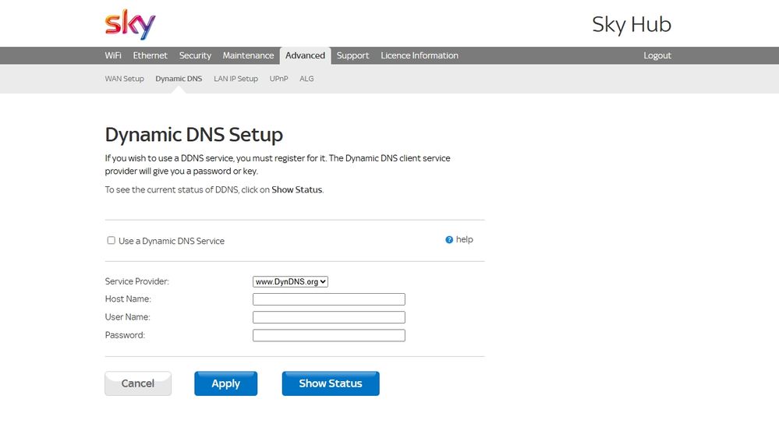The image size is (779, 424).
Task: Open the Support tab
Action: 352,55
